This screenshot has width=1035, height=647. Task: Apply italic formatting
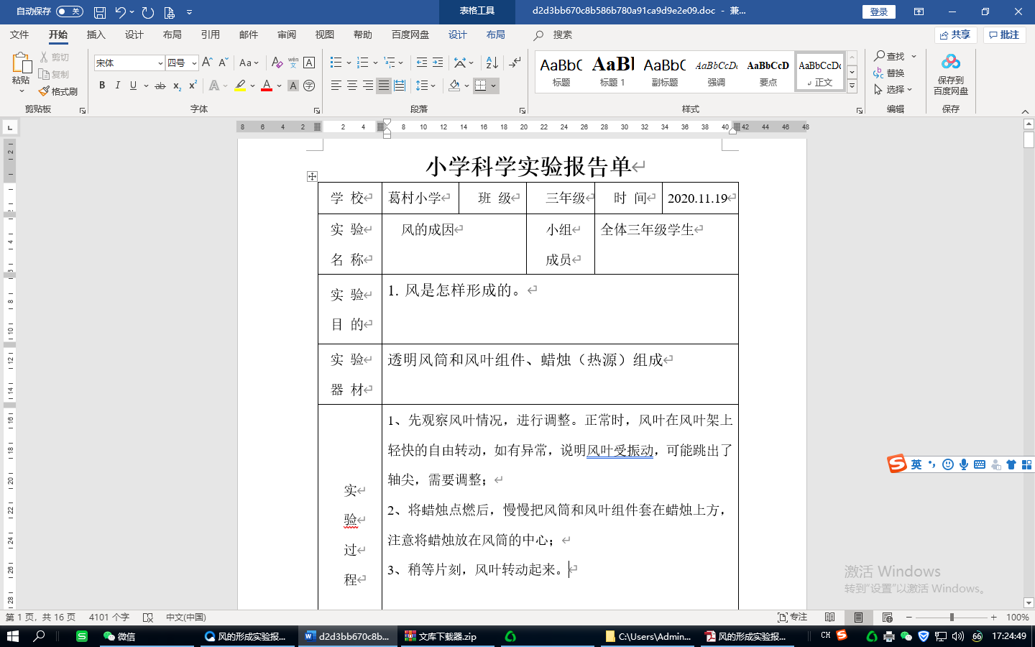point(117,86)
